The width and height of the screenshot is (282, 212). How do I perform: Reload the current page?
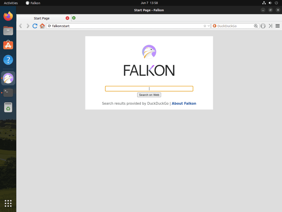pos(35,26)
